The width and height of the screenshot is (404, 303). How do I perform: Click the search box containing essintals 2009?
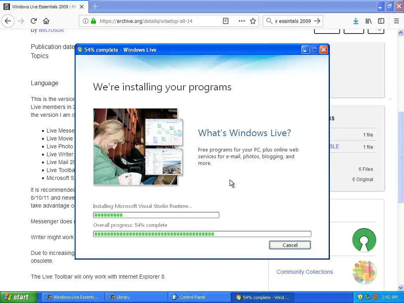[293, 21]
